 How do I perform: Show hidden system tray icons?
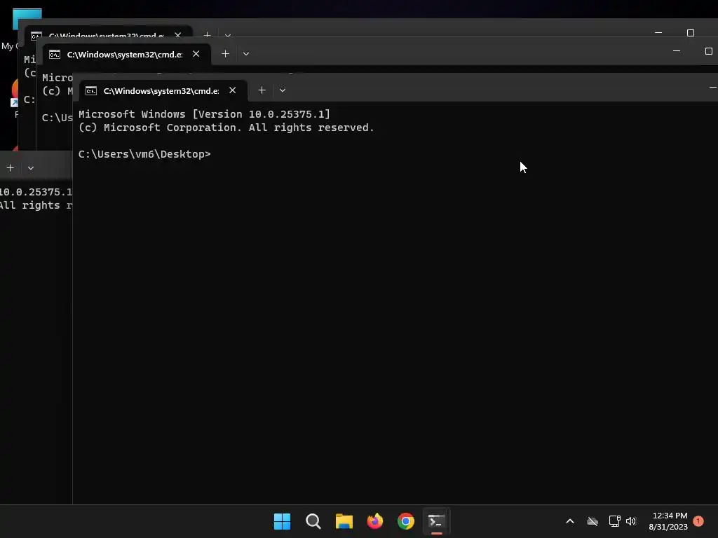point(570,521)
